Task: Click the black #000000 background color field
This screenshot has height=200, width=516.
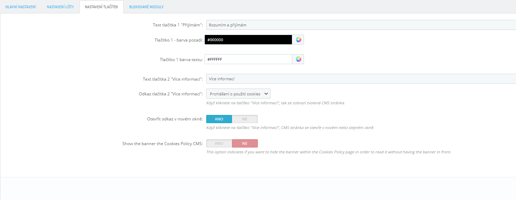Action: point(248,40)
